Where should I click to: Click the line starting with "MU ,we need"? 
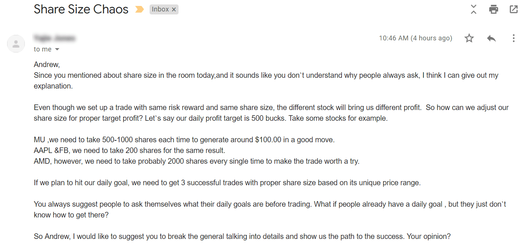point(184,140)
